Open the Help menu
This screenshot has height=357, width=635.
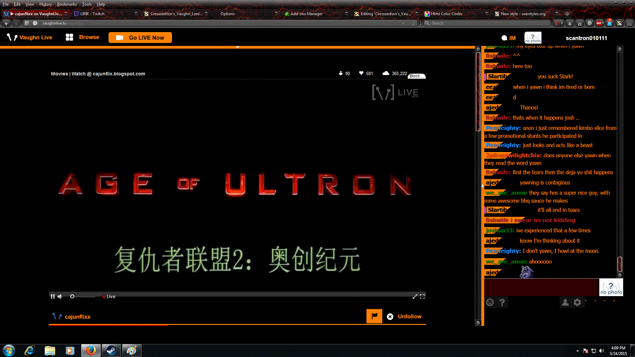pos(101,4)
